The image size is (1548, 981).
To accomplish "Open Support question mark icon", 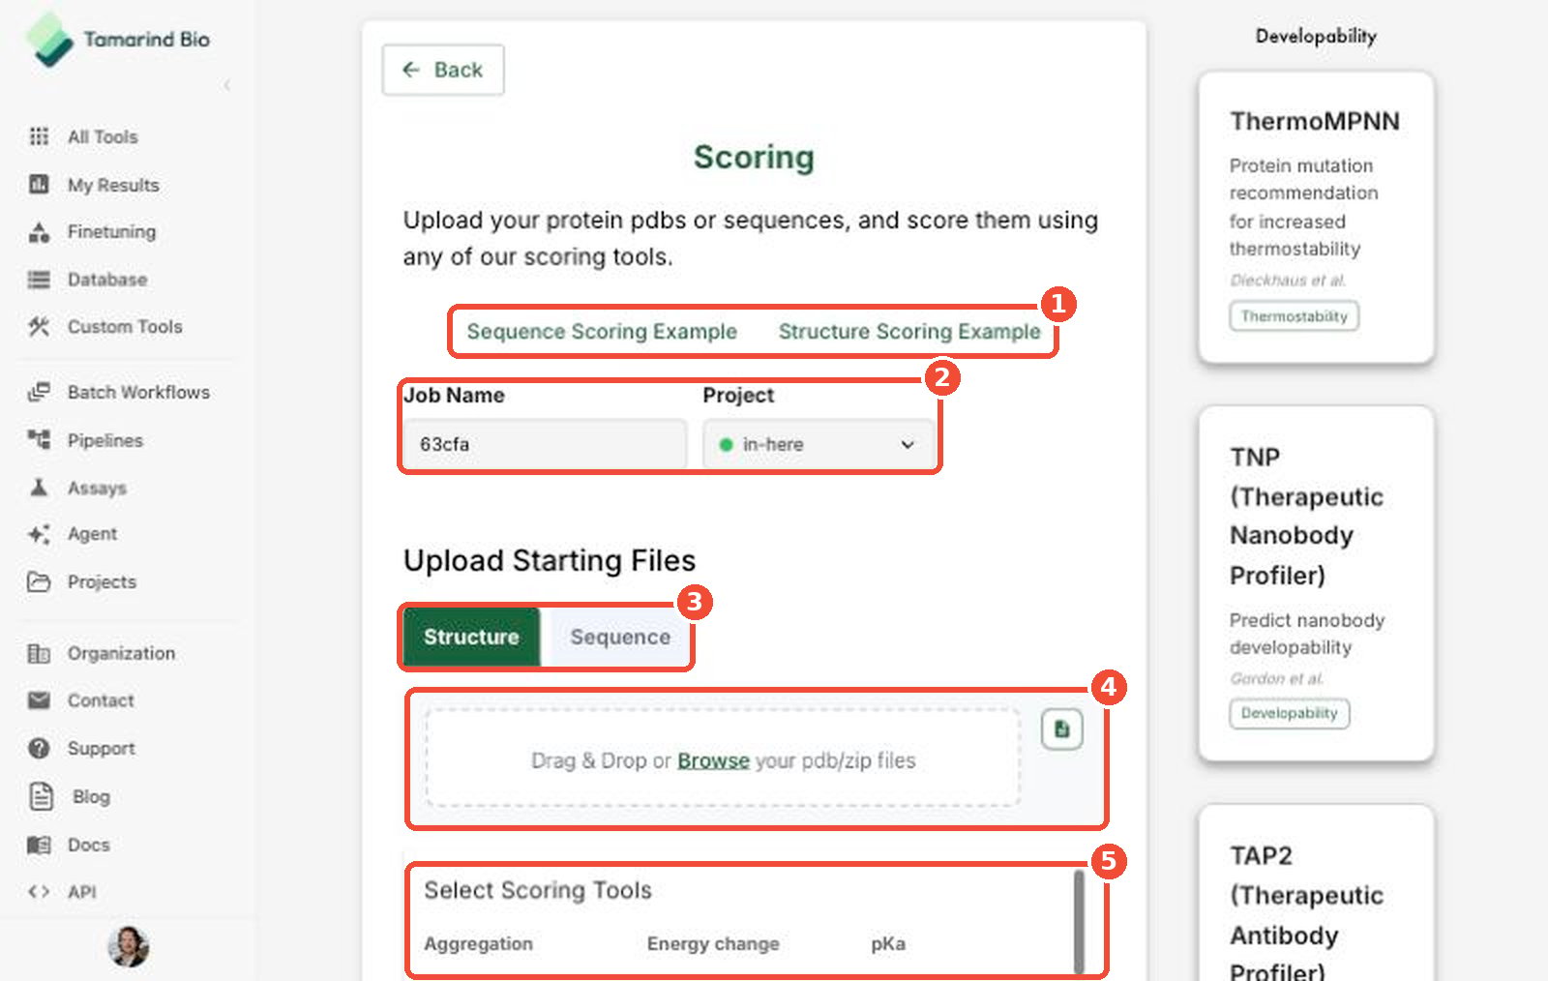I will (39, 748).
